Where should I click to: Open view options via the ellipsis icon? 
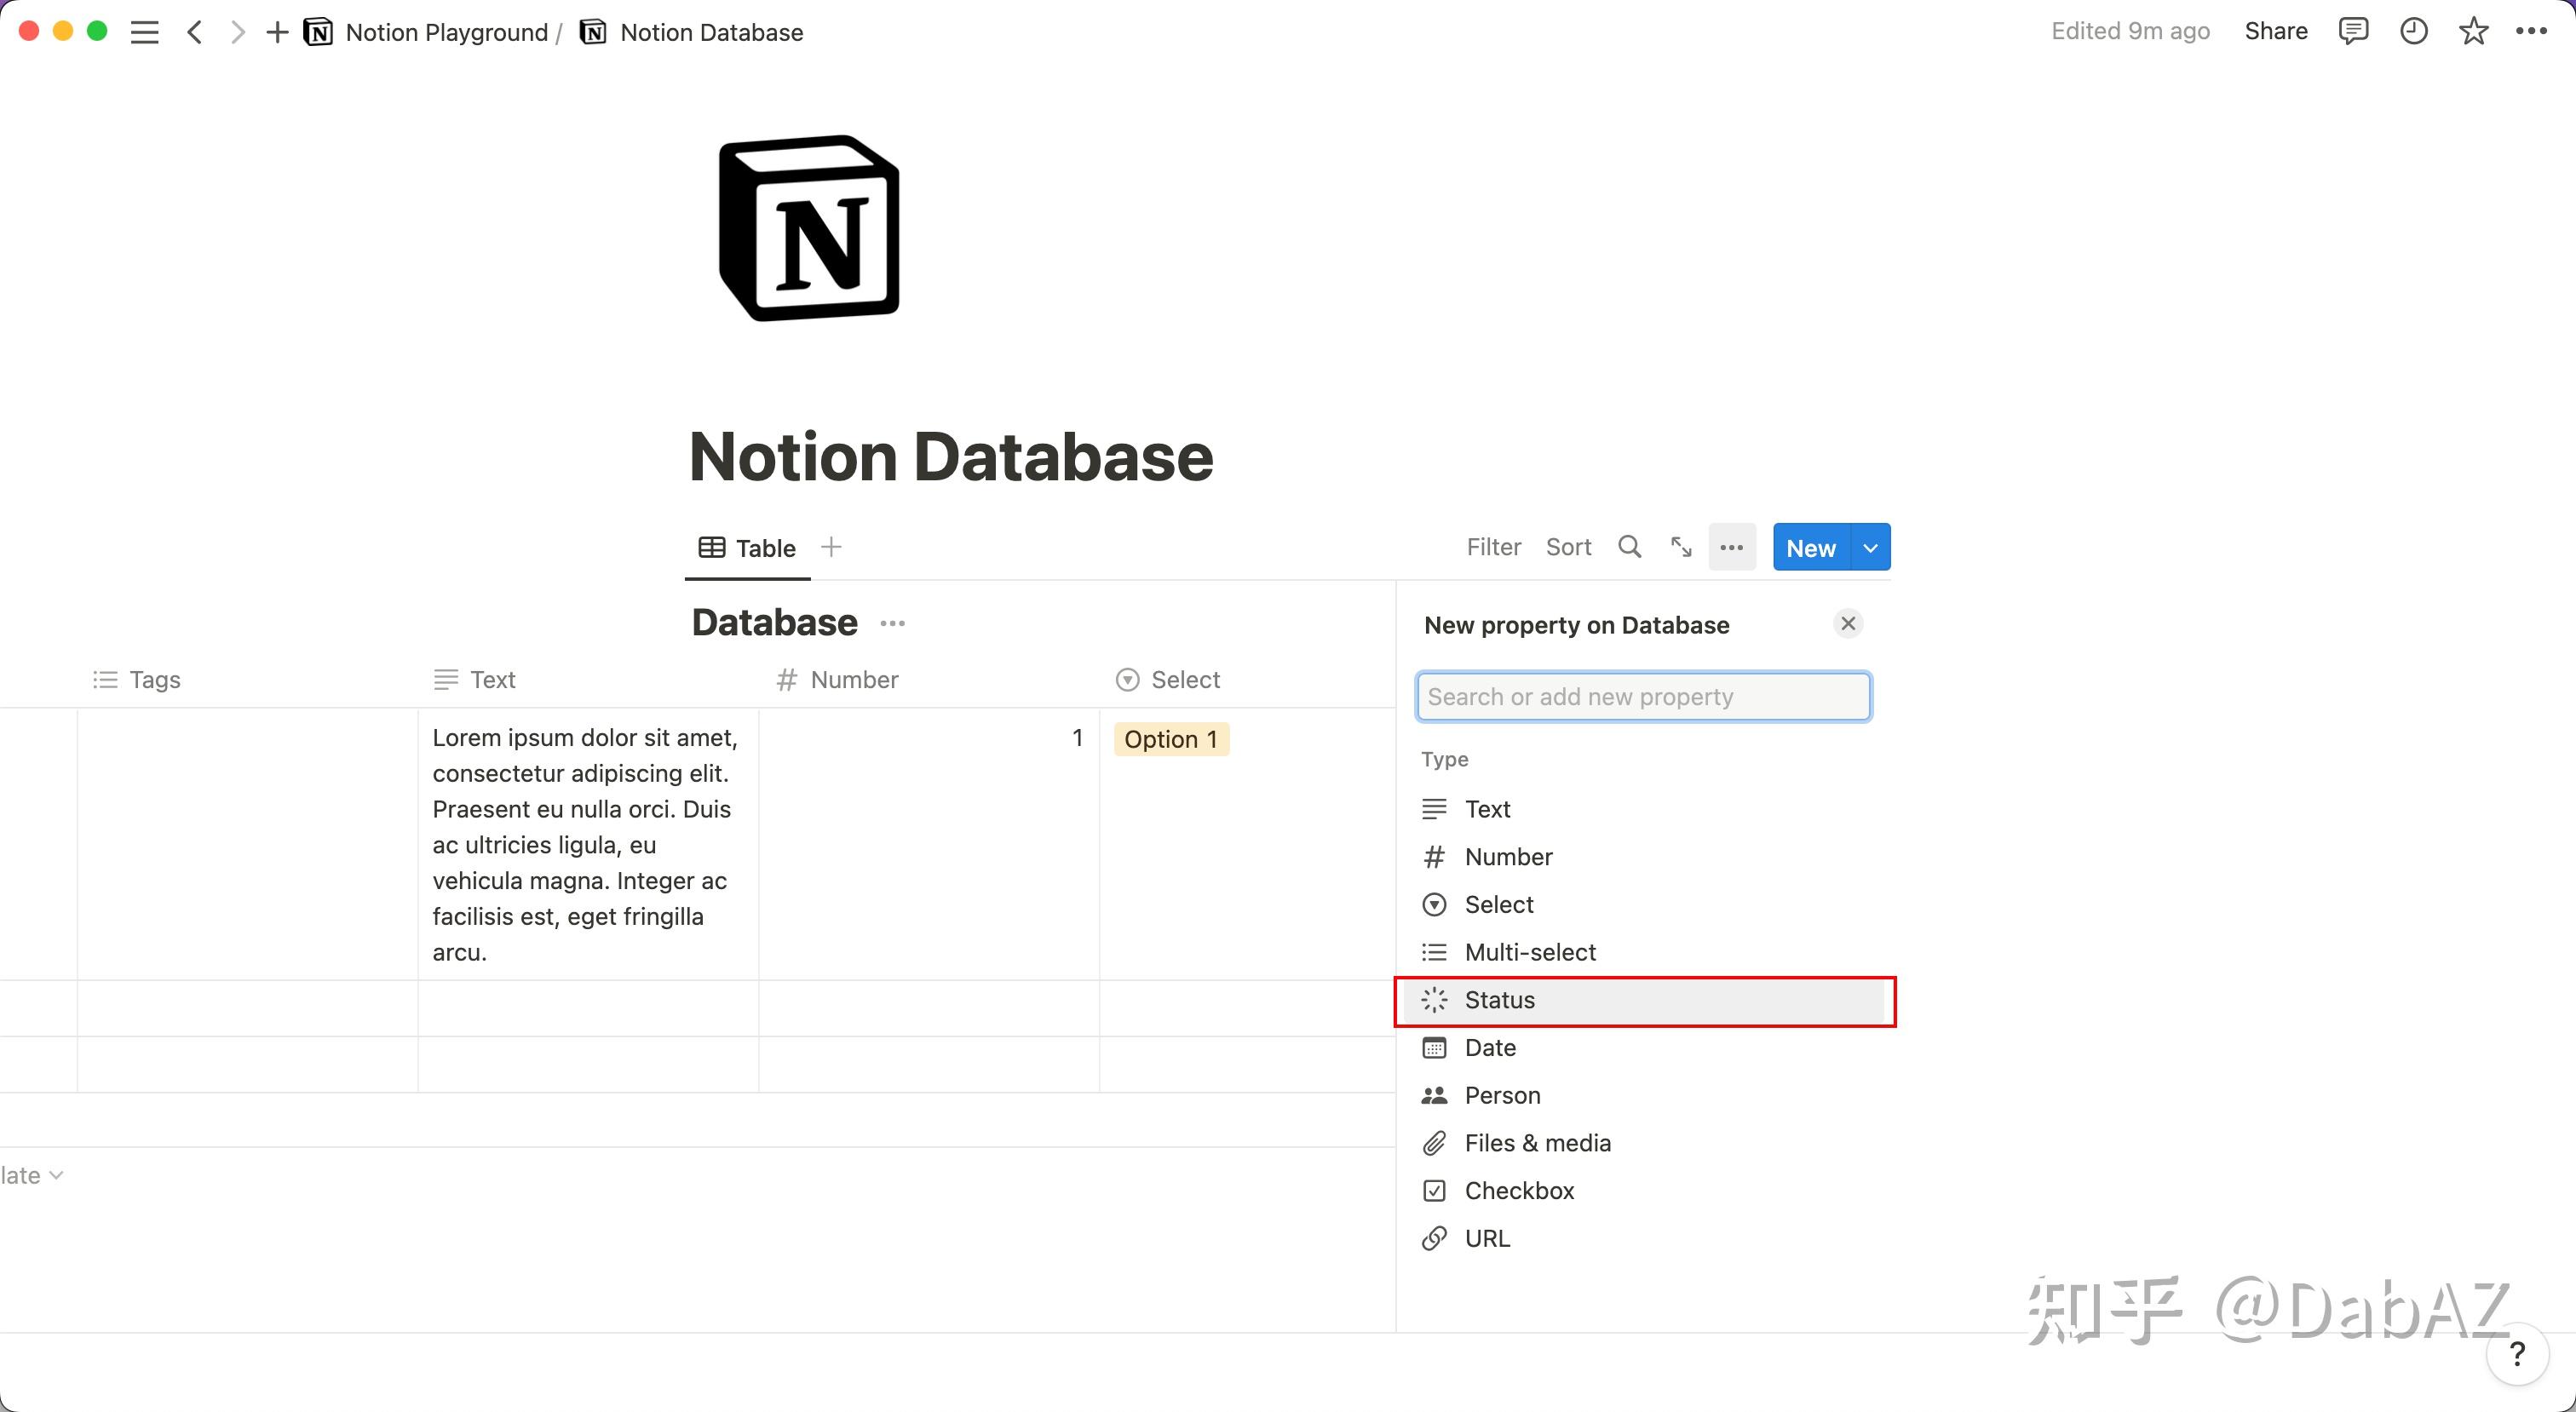point(1732,547)
